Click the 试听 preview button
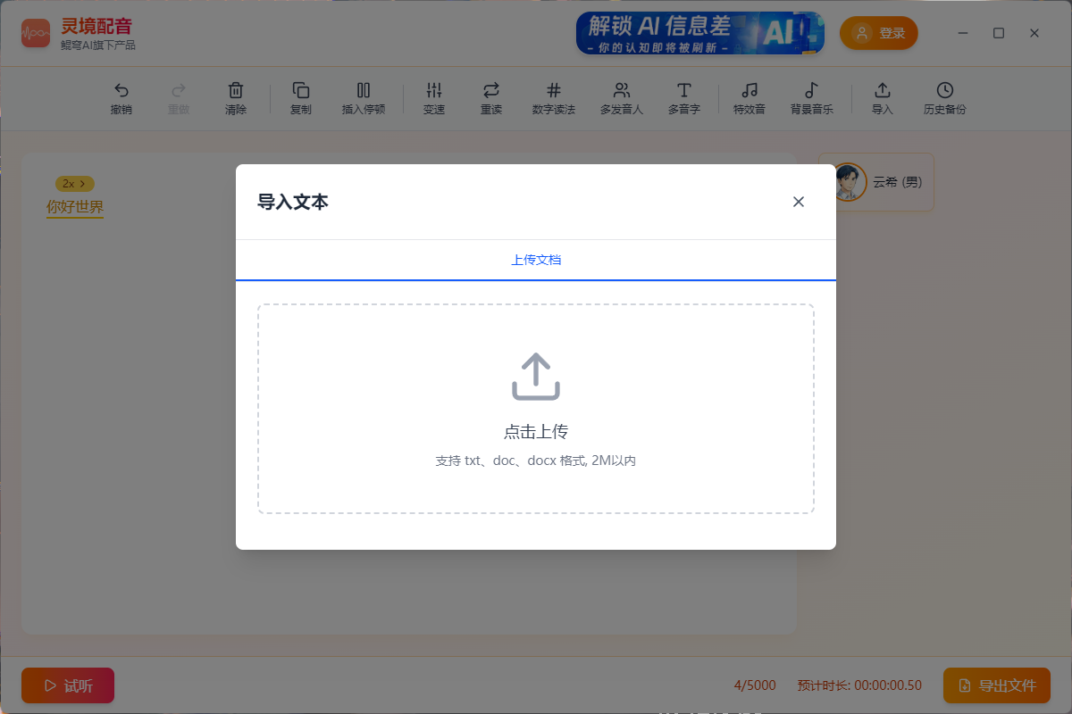Screen dimensions: 1072x714 point(67,685)
